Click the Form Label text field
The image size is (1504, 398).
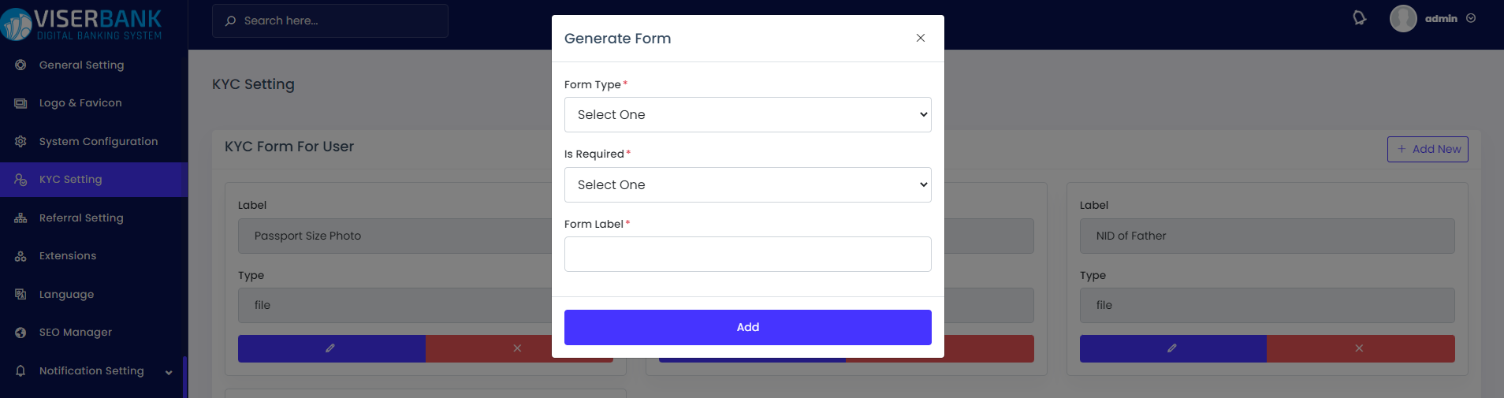click(x=747, y=255)
